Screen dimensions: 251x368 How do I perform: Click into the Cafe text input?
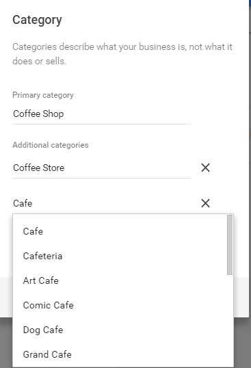(x=101, y=203)
